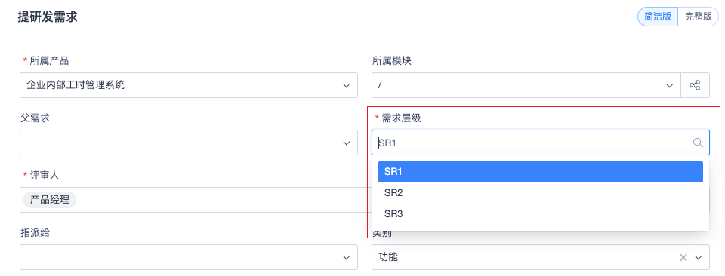Clear the 类别 field with the X icon
The width and height of the screenshot is (725, 276).
tap(683, 258)
